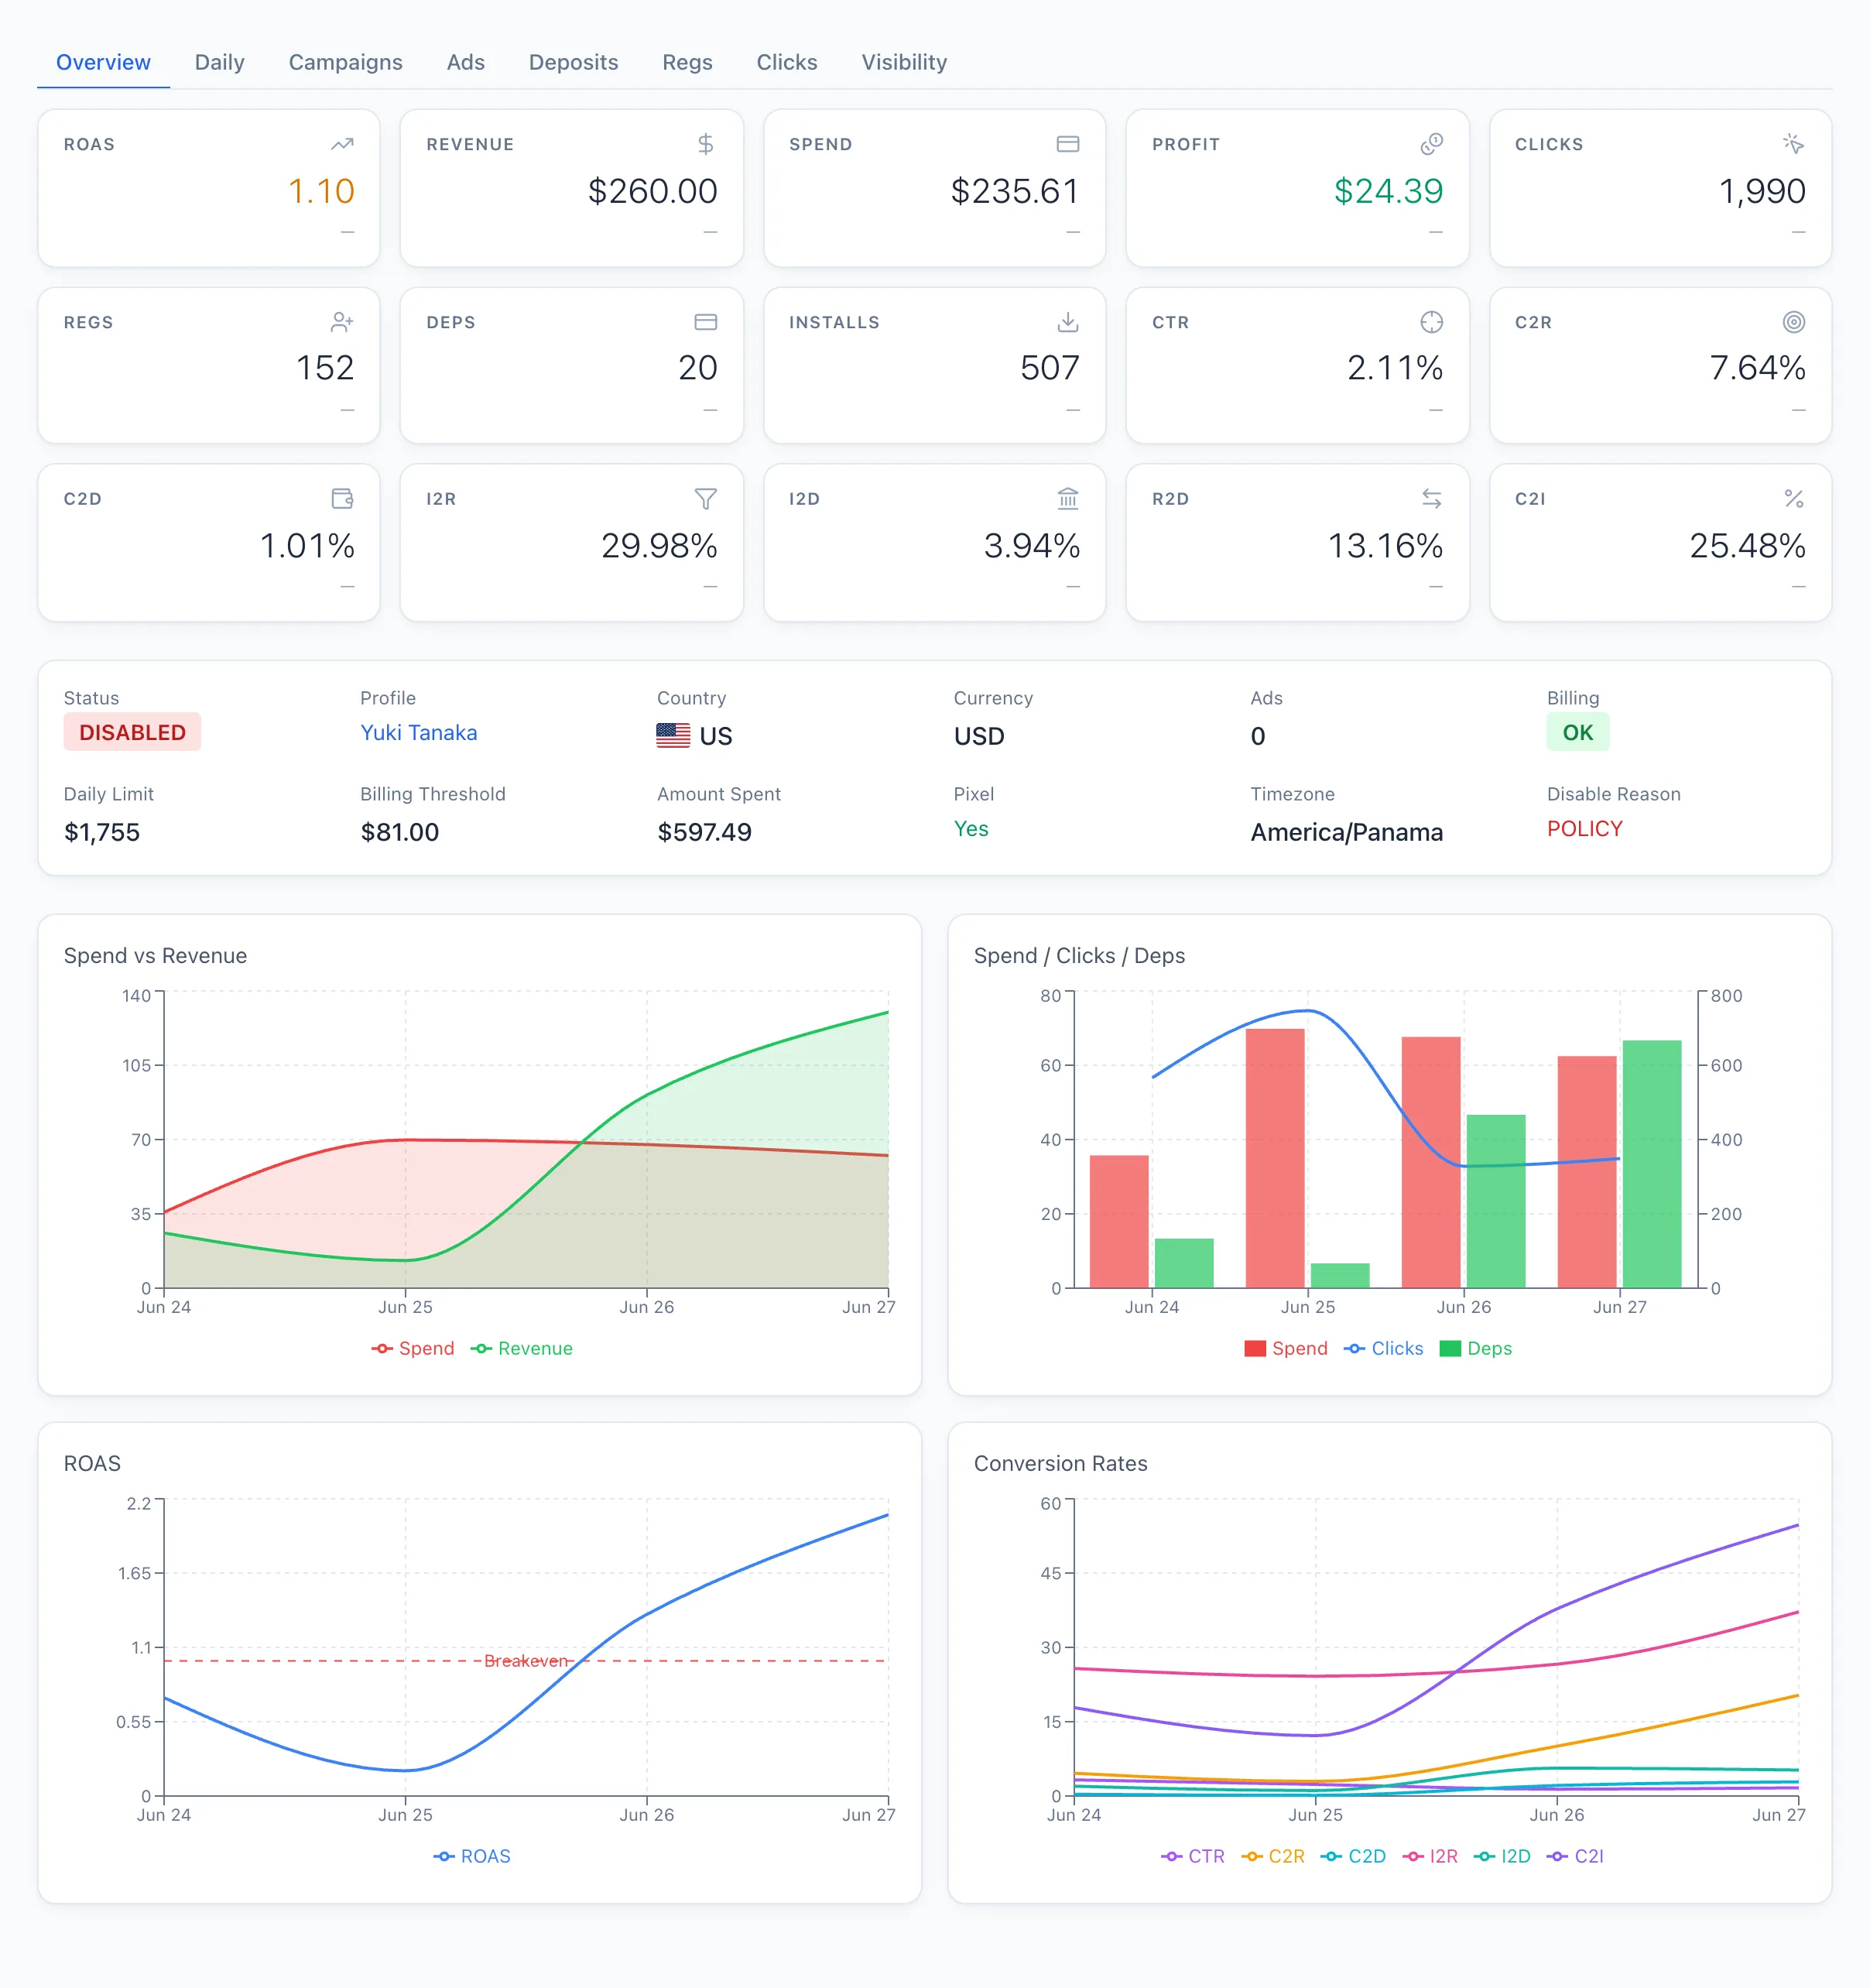Click the Spend card icon

[x=1068, y=144]
